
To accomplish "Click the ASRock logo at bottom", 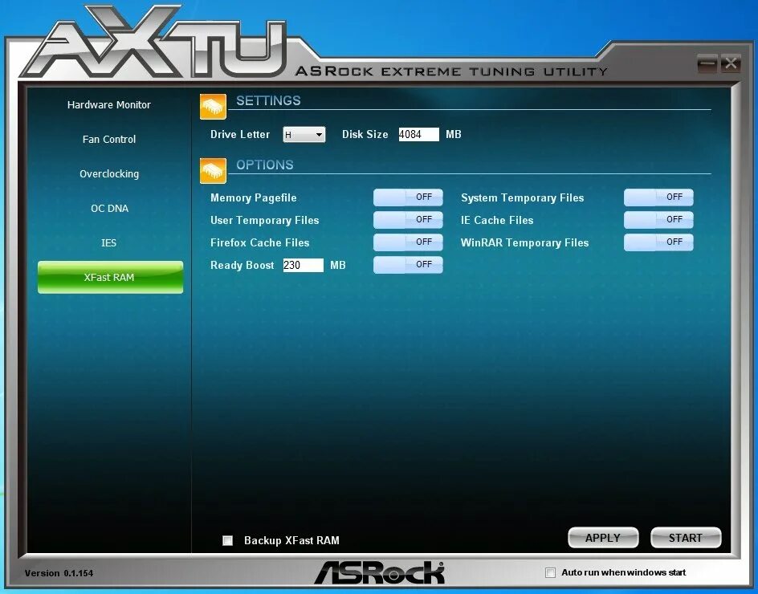I will 380,573.
